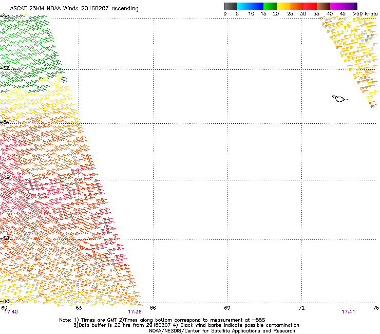Click the '-54' latitude label

(x=5, y=122)
